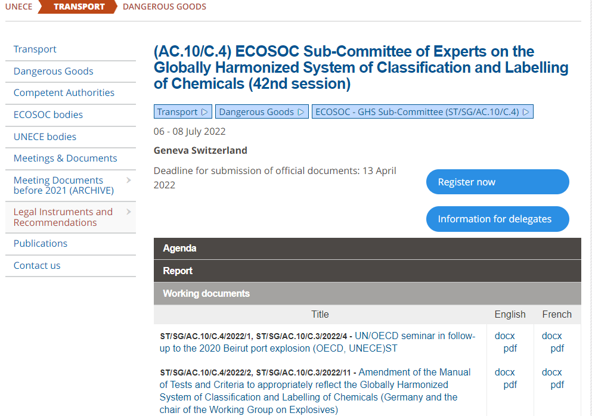
Task: Click Information for delegates button
Action: coord(497,219)
